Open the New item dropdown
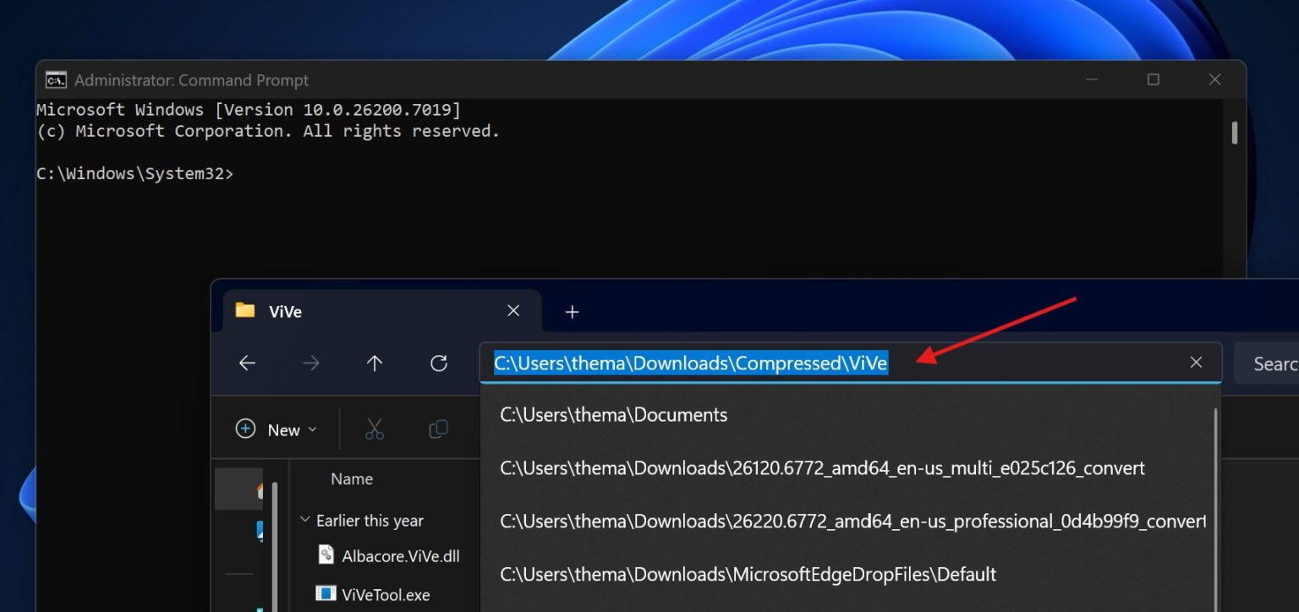Viewport: 1299px width, 612px height. (275, 429)
